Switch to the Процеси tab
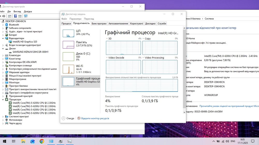The height and width of the screenshot is (145, 259). 66,23
